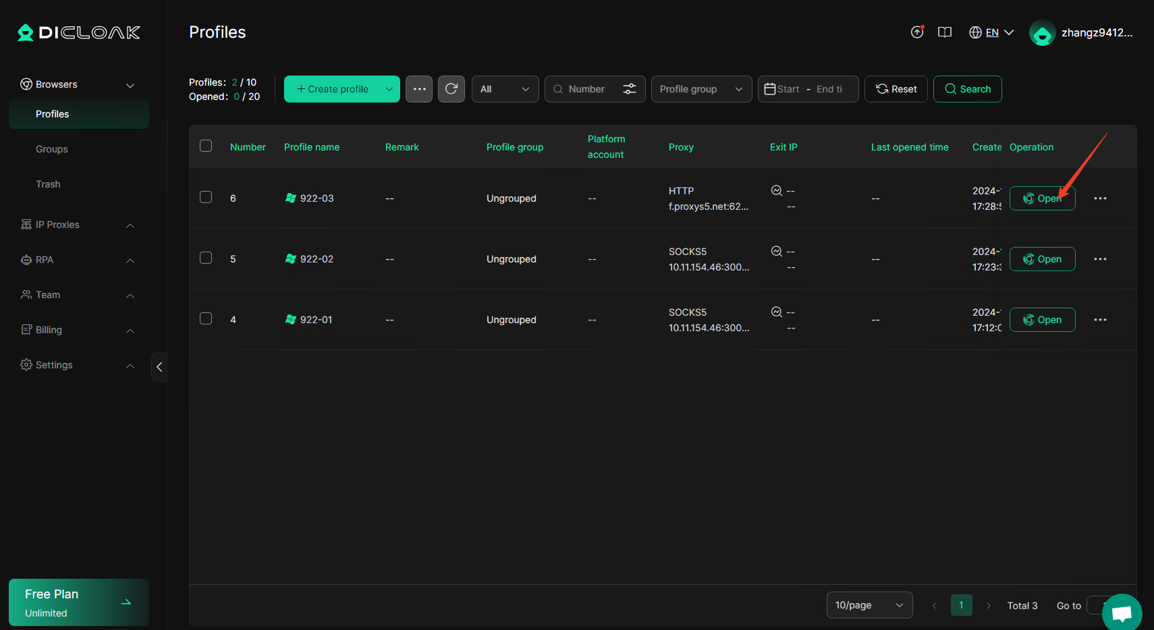This screenshot has width=1154, height=630.
Task: Open the 10/page pagination dropdown
Action: click(869, 605)
